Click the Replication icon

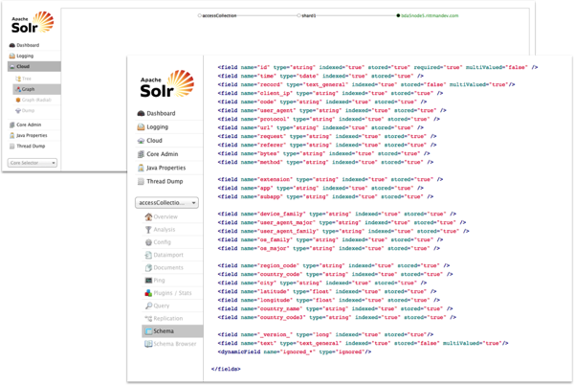tap(148, 318)
